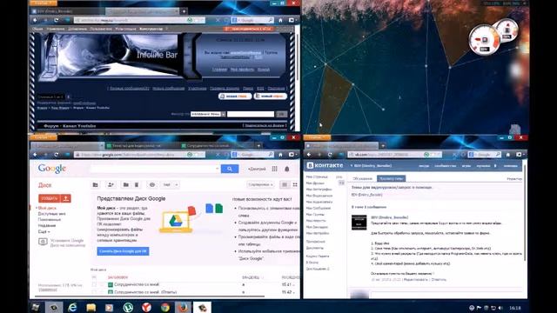
Task: Click the Google logo in Drive window
Action: click(52, 169)
